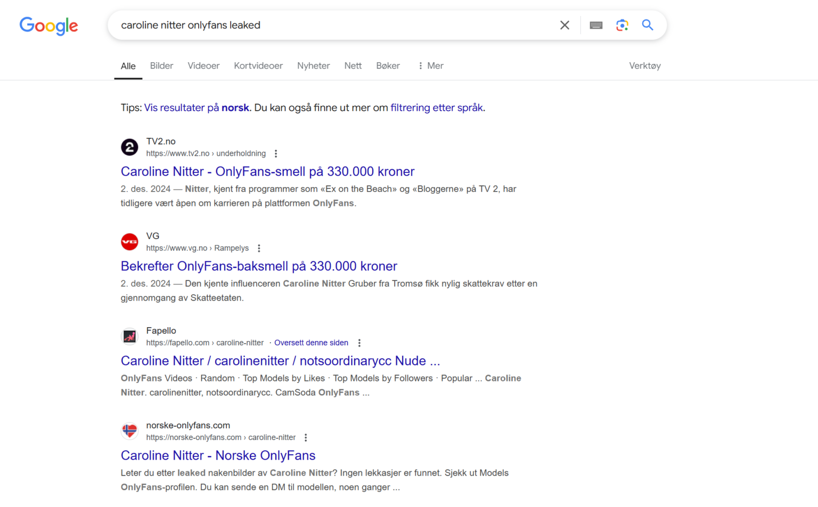Expand the Mer more-filters menu

pyautogui.click(x=430, y=66)
